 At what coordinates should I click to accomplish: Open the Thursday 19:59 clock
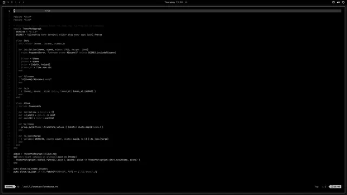click(173, 2)
